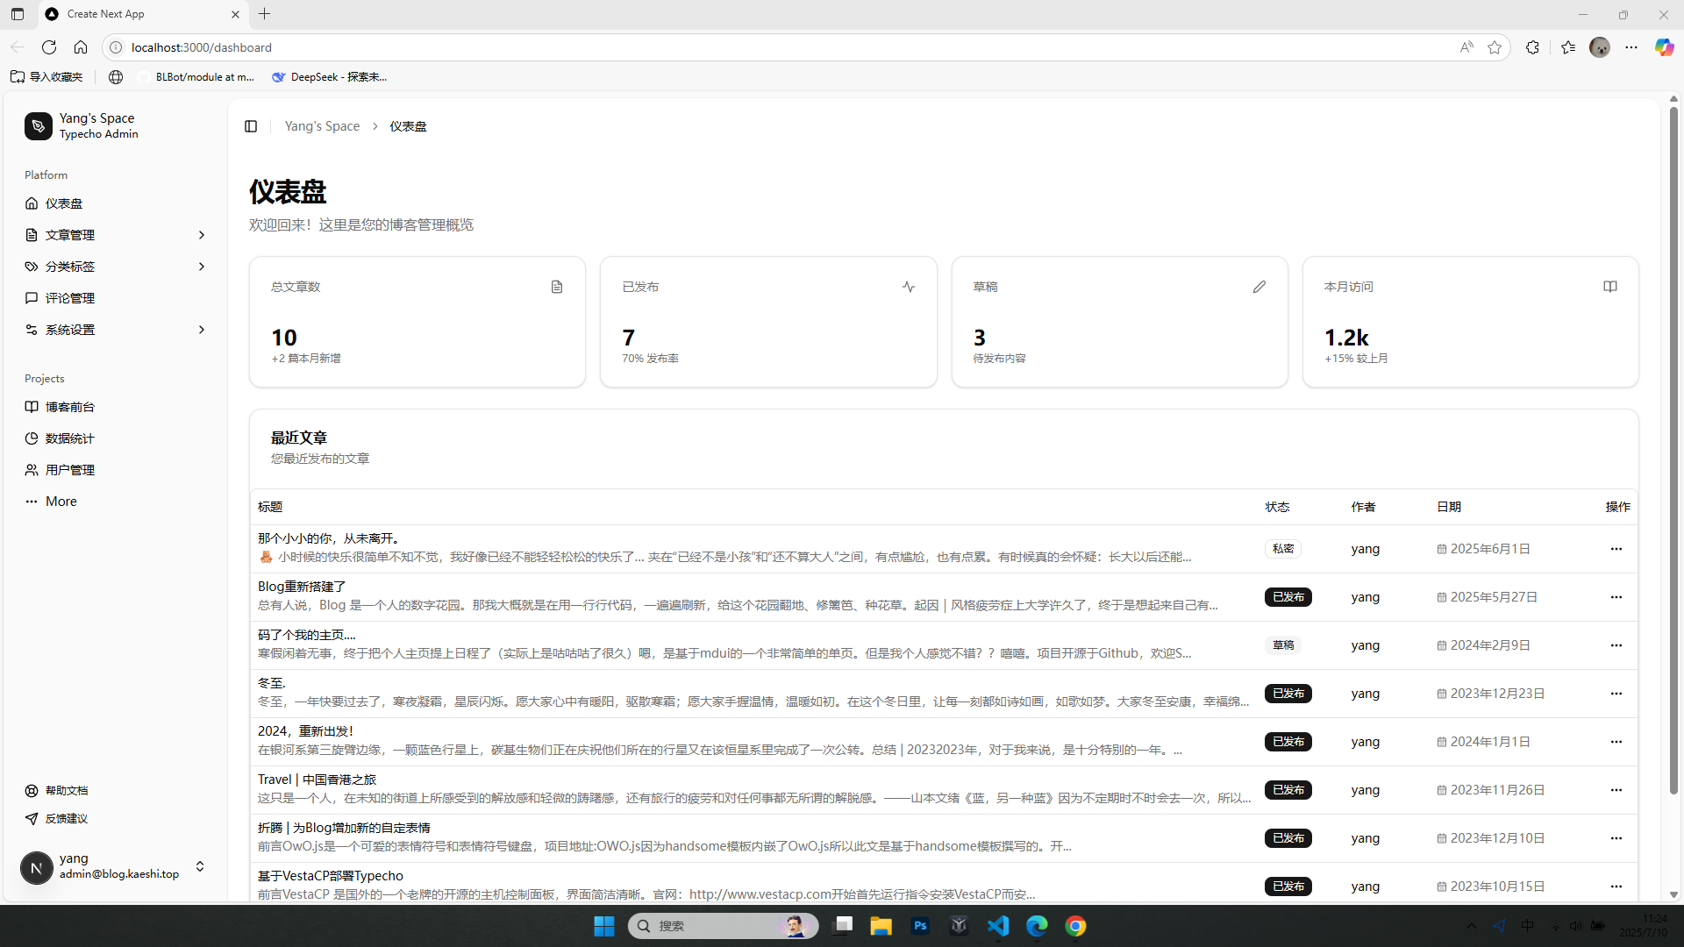
Task: Click the Yang's Space breadcrumb link
Action: click(x=322, y=126)
